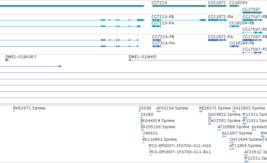Click the CG7329-PB coding sequence label
The height and width of the screenshot is (163, 267).
163,37
